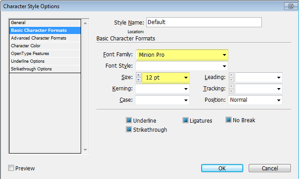Click the category list scroll down arrow

86,150
